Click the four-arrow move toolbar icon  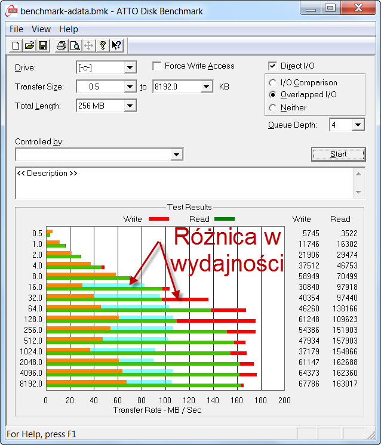click(x=88, y=46)
